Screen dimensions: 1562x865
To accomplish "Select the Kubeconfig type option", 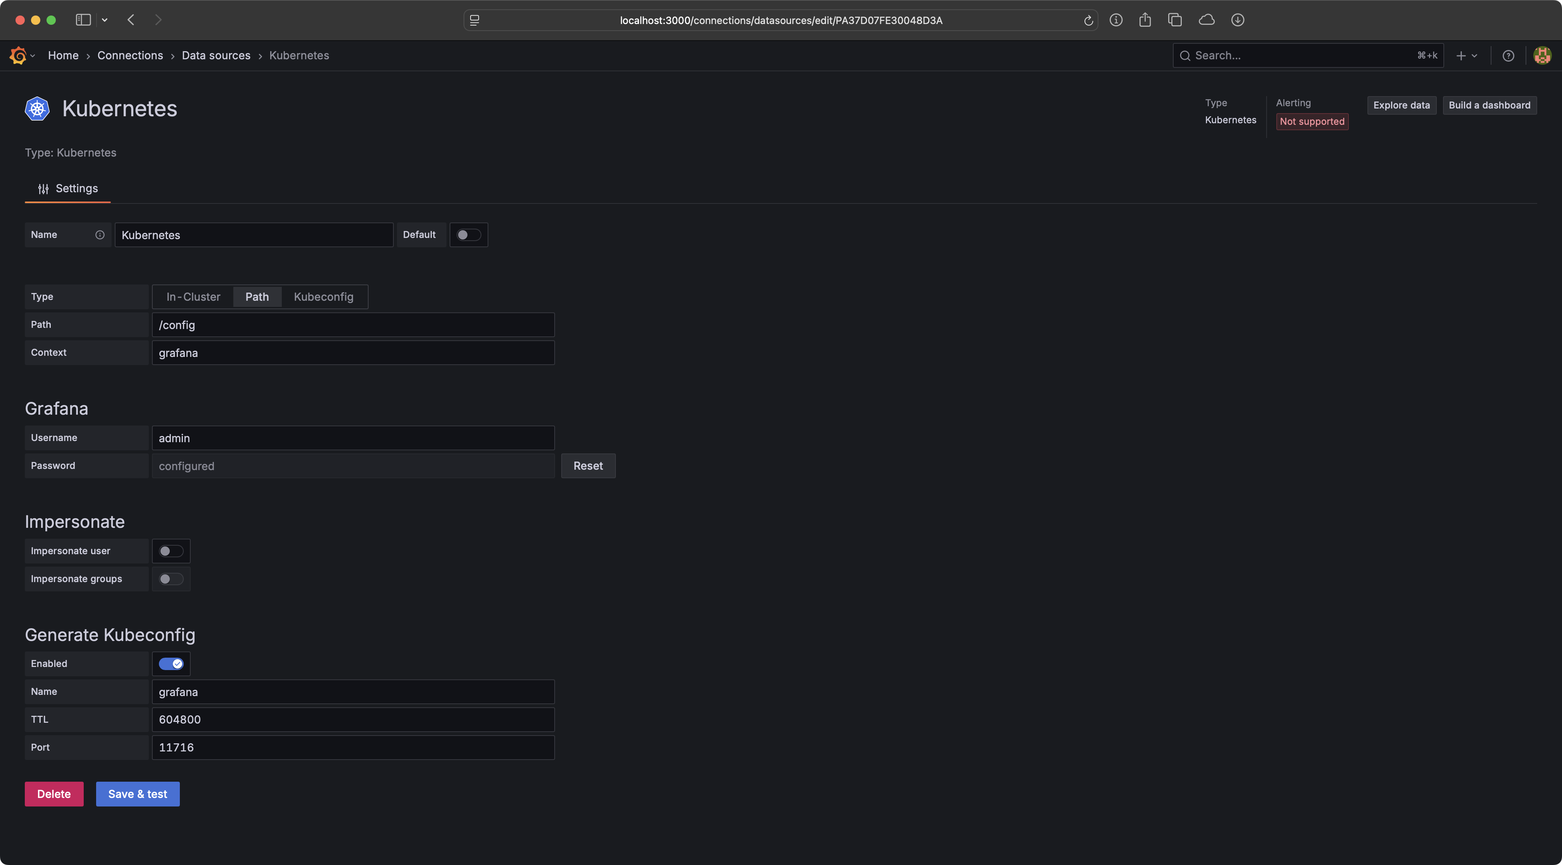I will click(323, 296).
